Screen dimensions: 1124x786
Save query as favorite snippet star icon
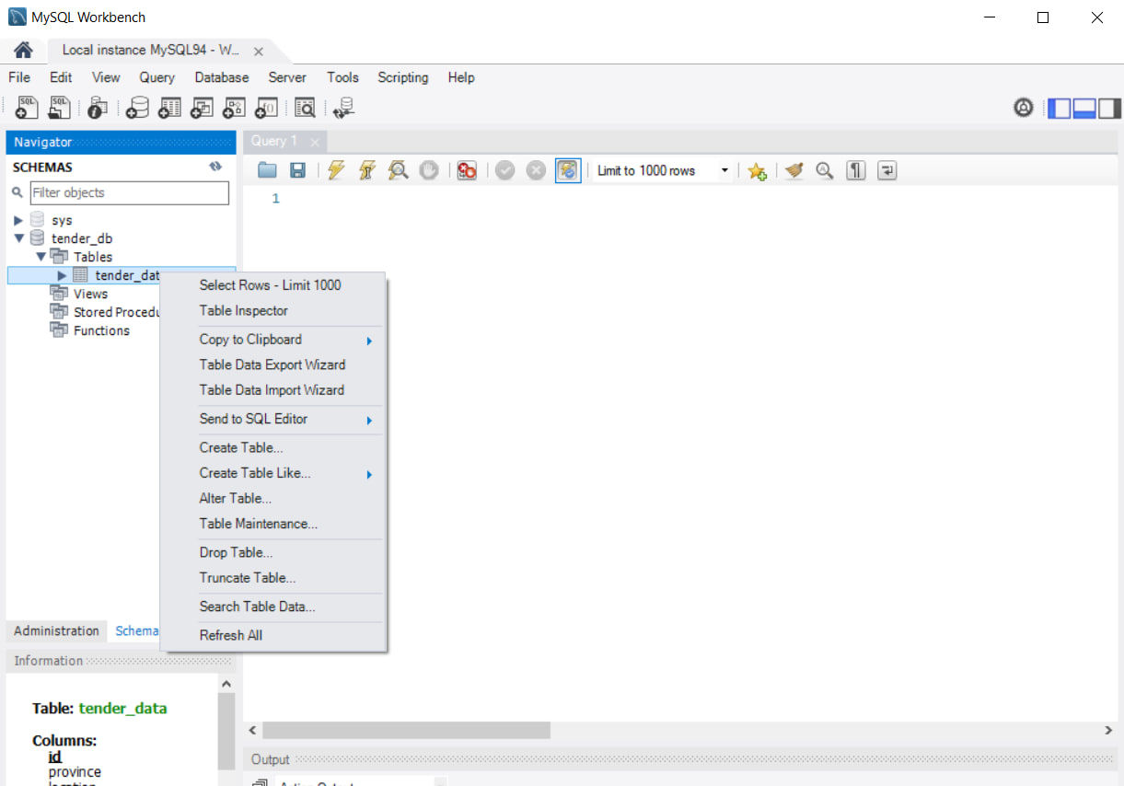[757, 170]
